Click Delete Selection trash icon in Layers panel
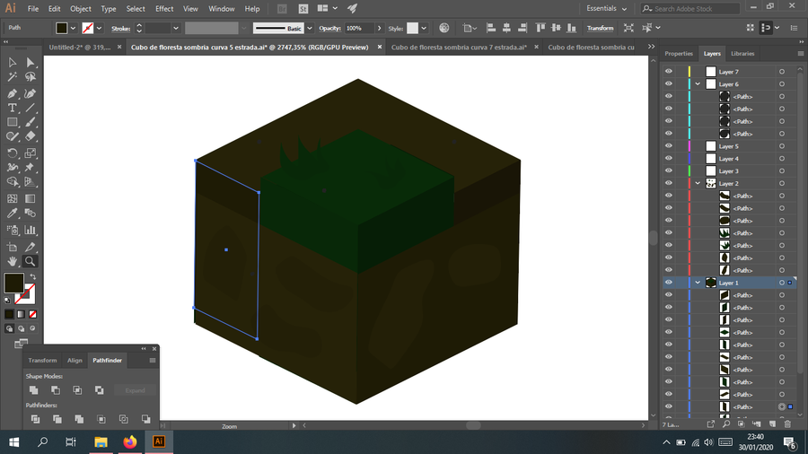Viewport: 808px width, 454px height. click(787, 424)
